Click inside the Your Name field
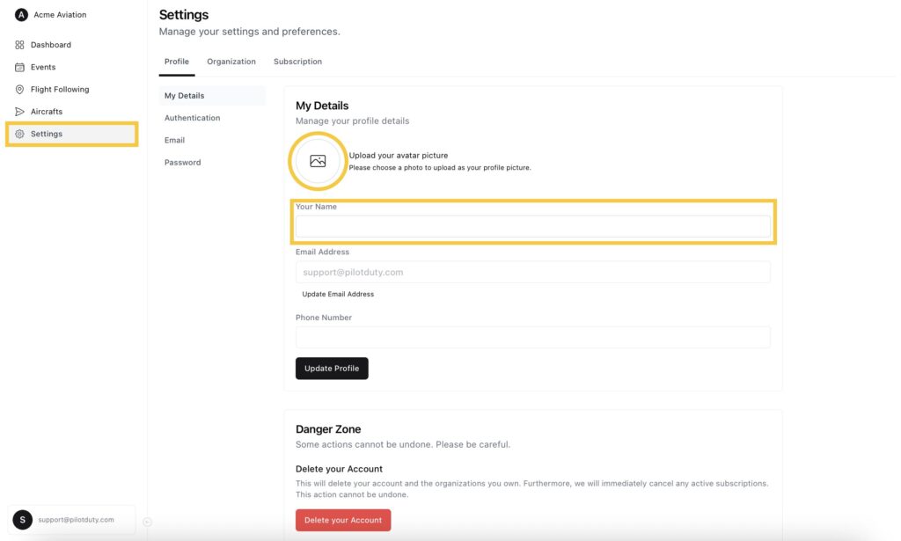Image resolution: width=901 pixels, height=541 pixels. 532,226
